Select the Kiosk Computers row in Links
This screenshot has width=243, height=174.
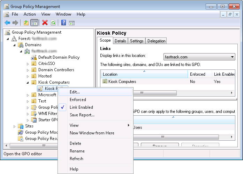tap(168, 82)
